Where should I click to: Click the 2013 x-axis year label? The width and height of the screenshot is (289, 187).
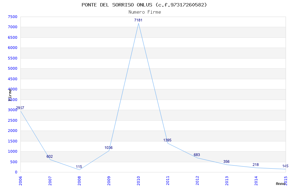point(227,181)
